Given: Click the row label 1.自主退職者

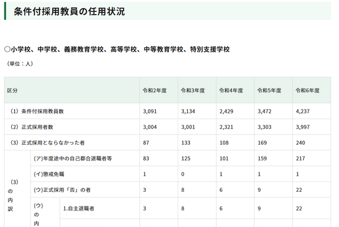Looking at the screenshot, I should (79, 209).
